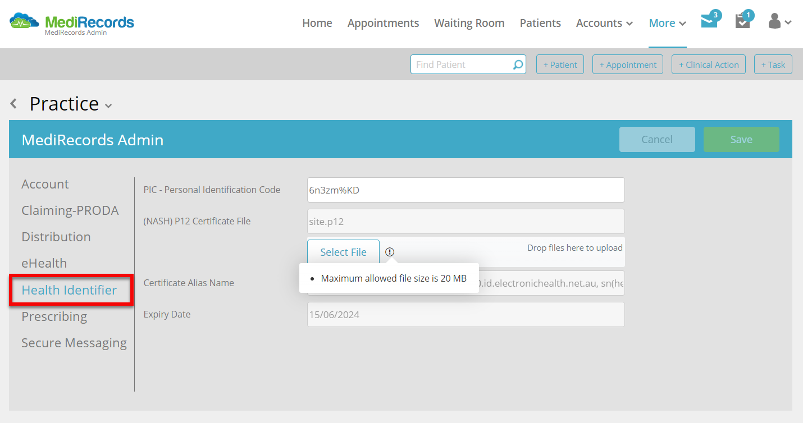
Task: Click the 'Certificate Alias Name' label
Action: coord(189,283)
